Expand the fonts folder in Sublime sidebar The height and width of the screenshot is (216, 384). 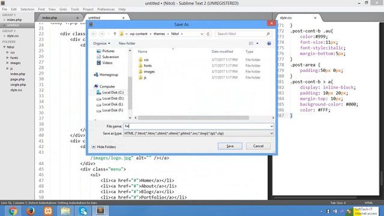(8, 58)
